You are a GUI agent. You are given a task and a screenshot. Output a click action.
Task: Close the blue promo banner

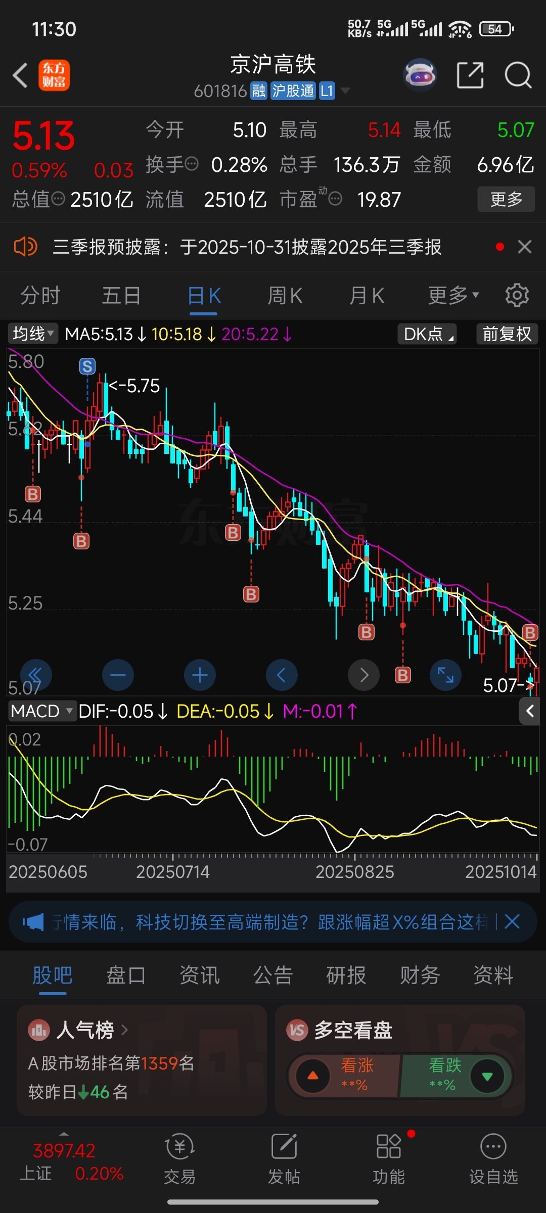pyautogui.click(x=512, y=921)
